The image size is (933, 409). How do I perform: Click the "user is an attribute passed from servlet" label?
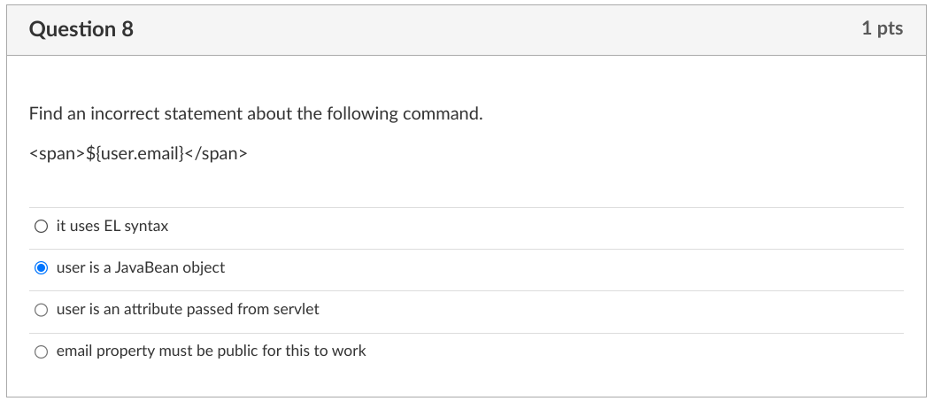pyautogui.click(x=187, y=309)
